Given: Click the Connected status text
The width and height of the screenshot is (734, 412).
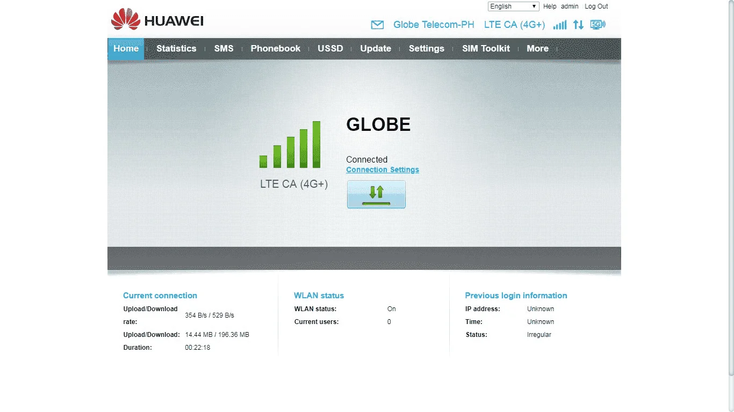Looking at the screenshot, I should click(366, 159).
